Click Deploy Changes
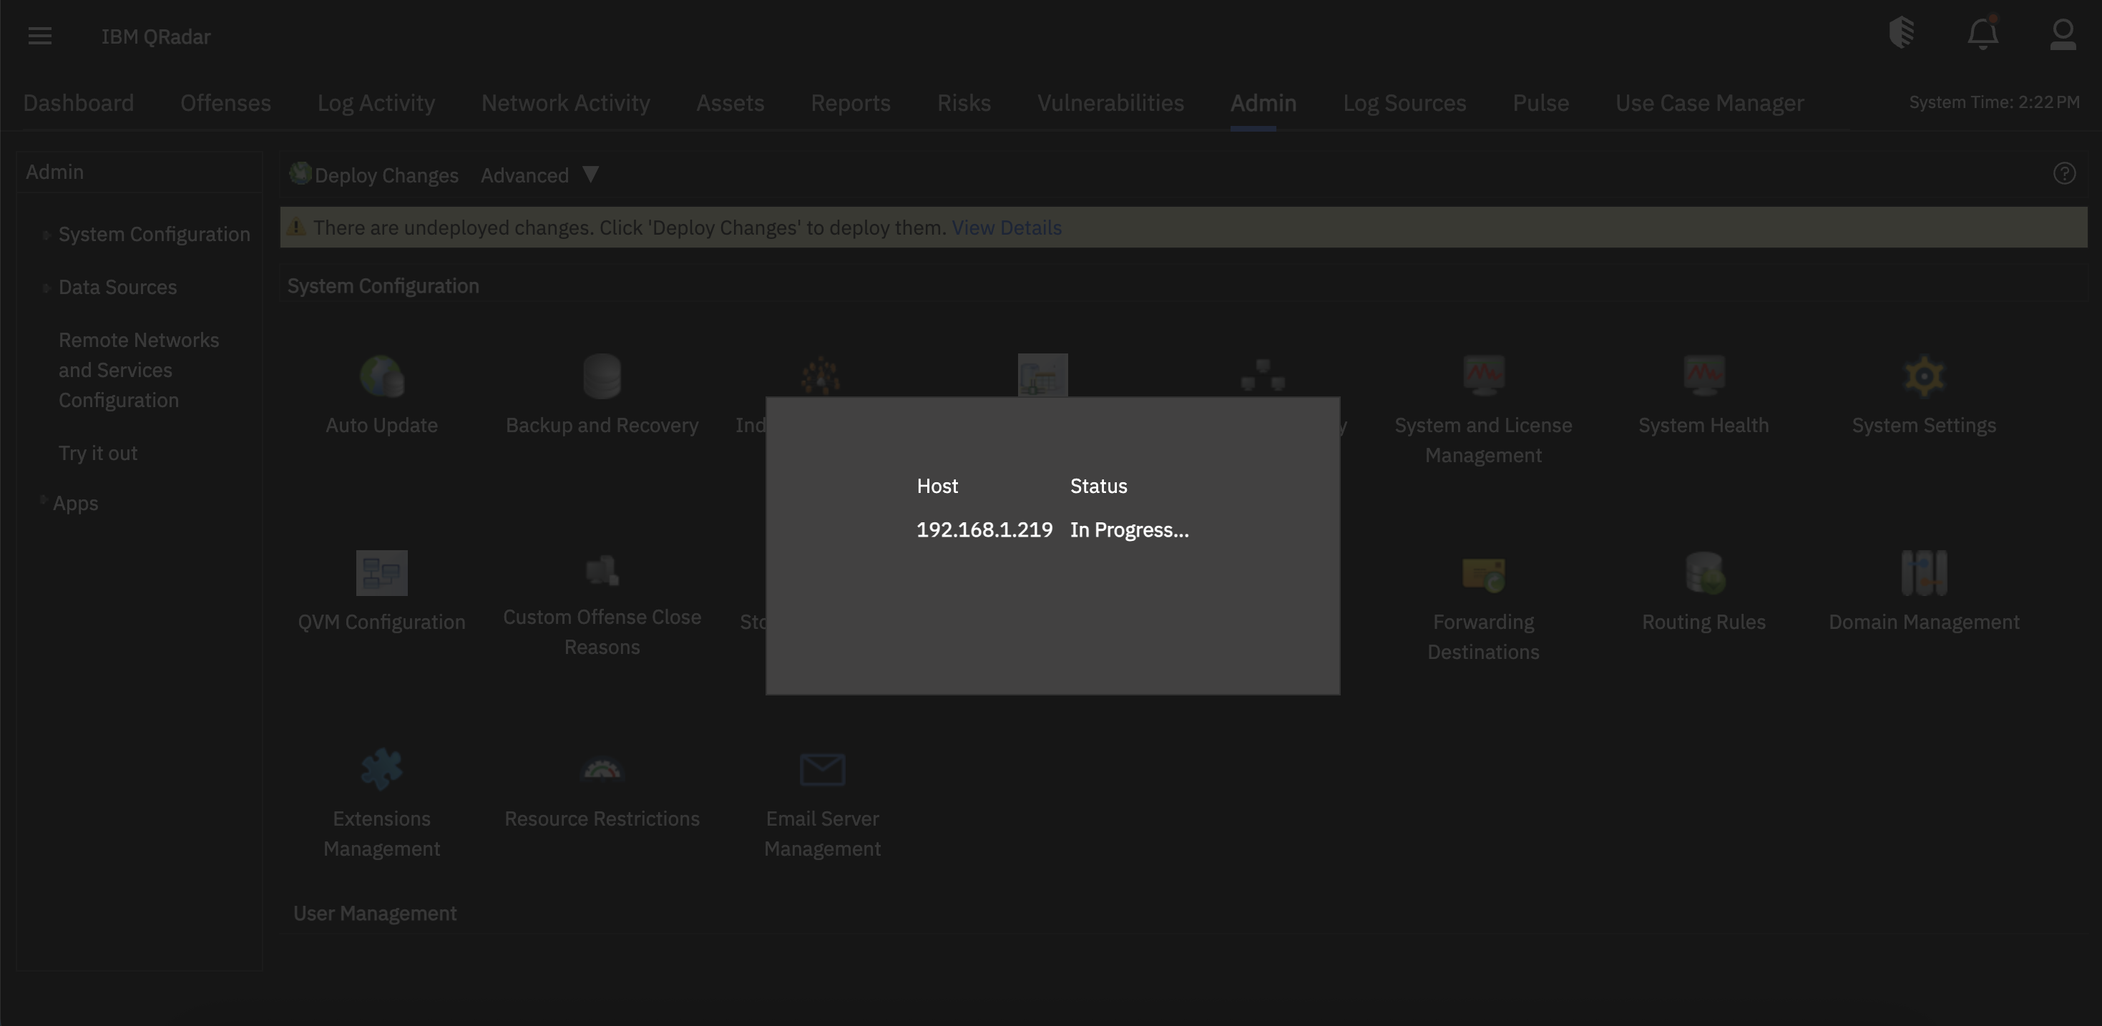Viewport: 2102px width, 1026px height. click(x=373, y=175)
